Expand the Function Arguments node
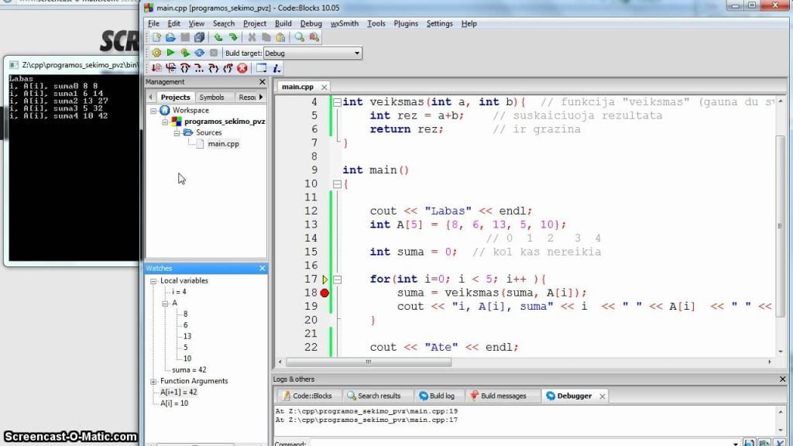This screenshot has width=793, height=446. tap(153, 381)
